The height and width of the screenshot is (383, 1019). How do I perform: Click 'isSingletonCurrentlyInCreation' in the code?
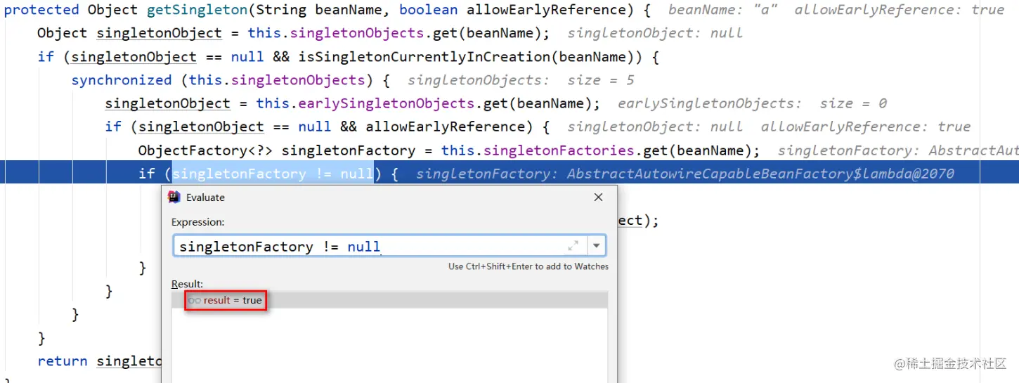(400, 57)
